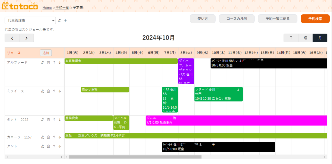Move カローラ 1157 down with arrow icon
The image size is (332, 164).
[x=59, y=137]
